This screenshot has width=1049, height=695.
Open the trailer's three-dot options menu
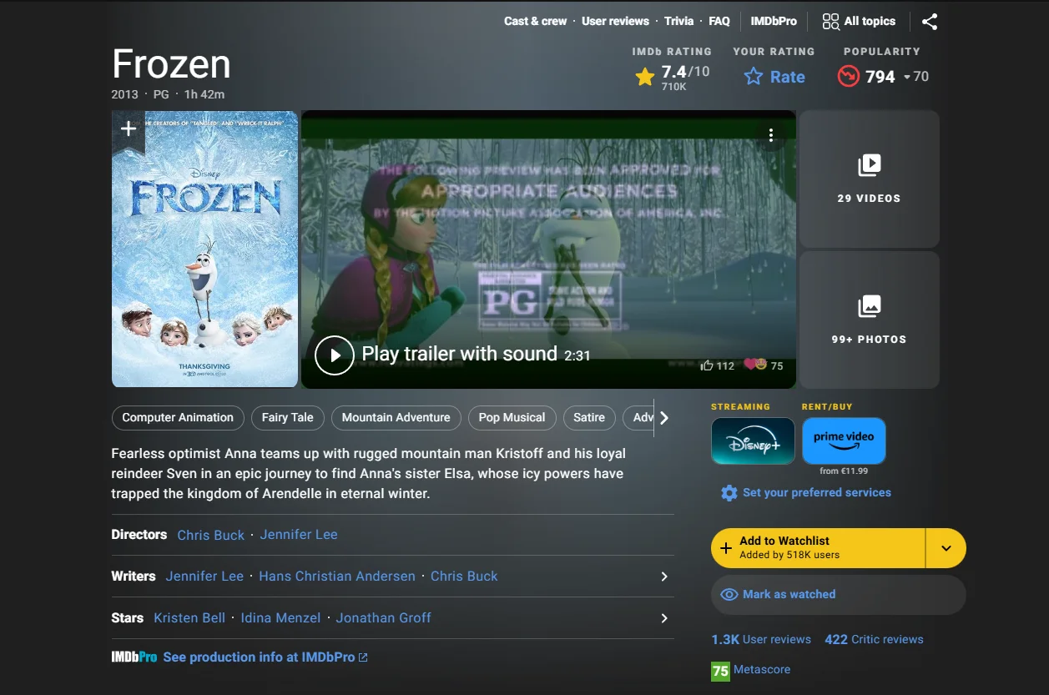coord(770,134)
